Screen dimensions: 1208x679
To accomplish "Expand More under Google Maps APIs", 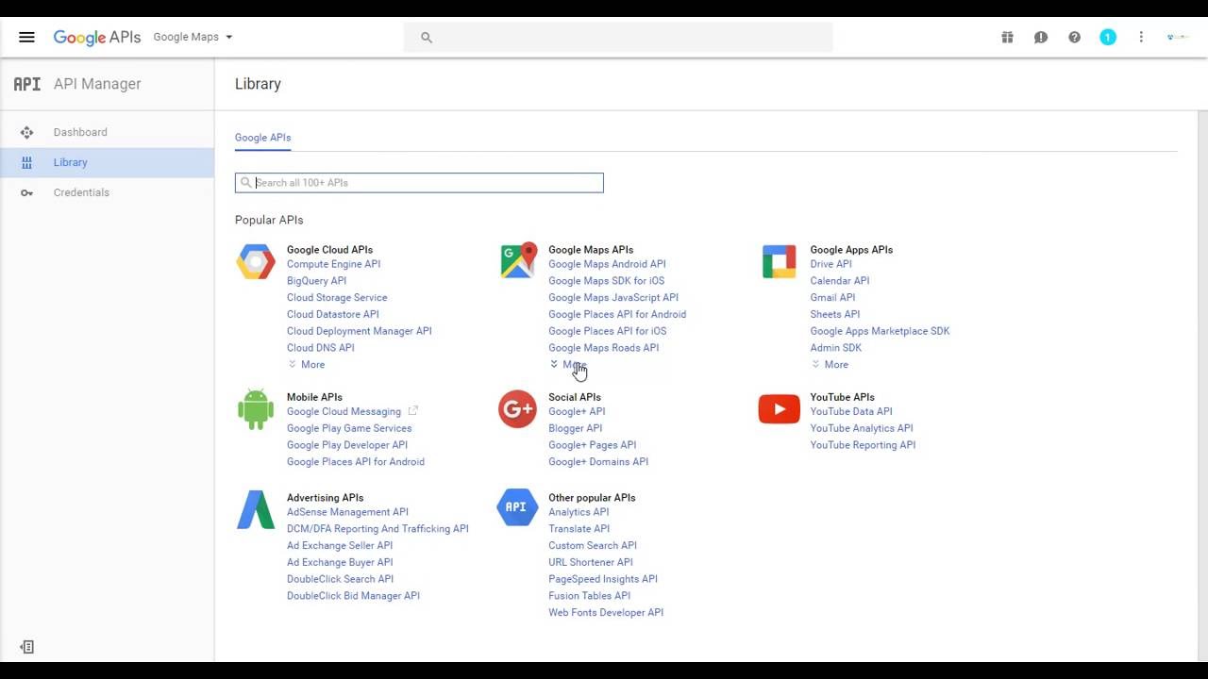I will (x=568, y=365).
